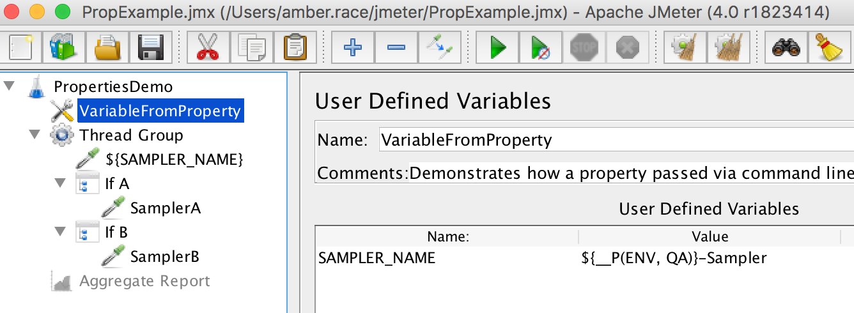Screen dimensions: 854x313
Task: Minimize the JMeter window
Action: pyautogui.click(x=38, y=11)
